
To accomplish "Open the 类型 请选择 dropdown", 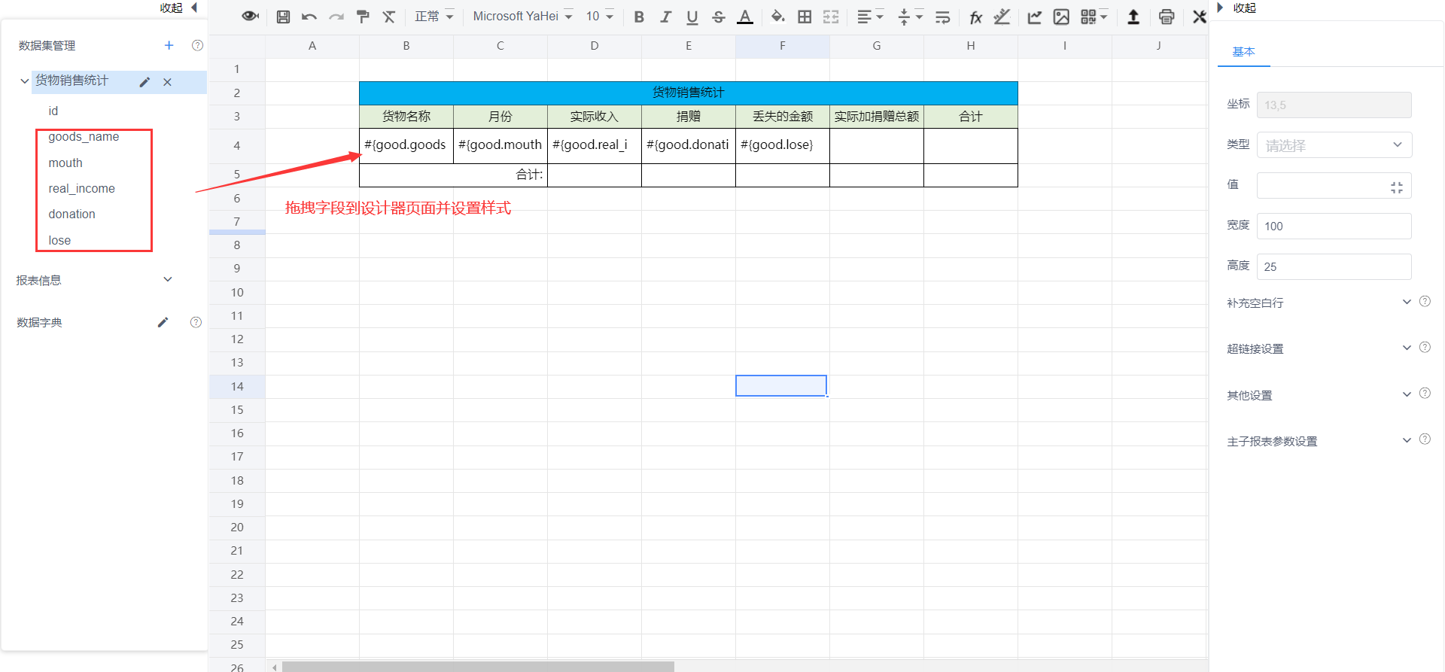I will point(1334,145).
